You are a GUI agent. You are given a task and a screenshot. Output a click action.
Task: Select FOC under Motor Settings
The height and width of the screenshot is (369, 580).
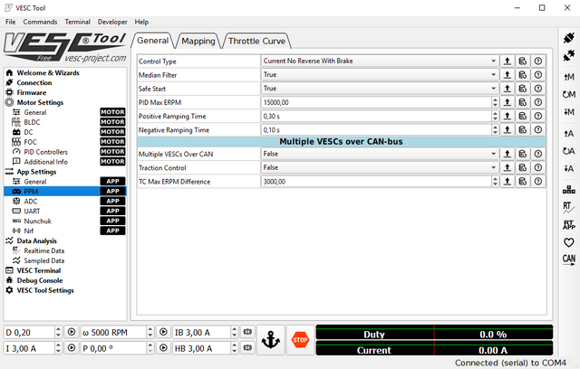click(64, 142)
